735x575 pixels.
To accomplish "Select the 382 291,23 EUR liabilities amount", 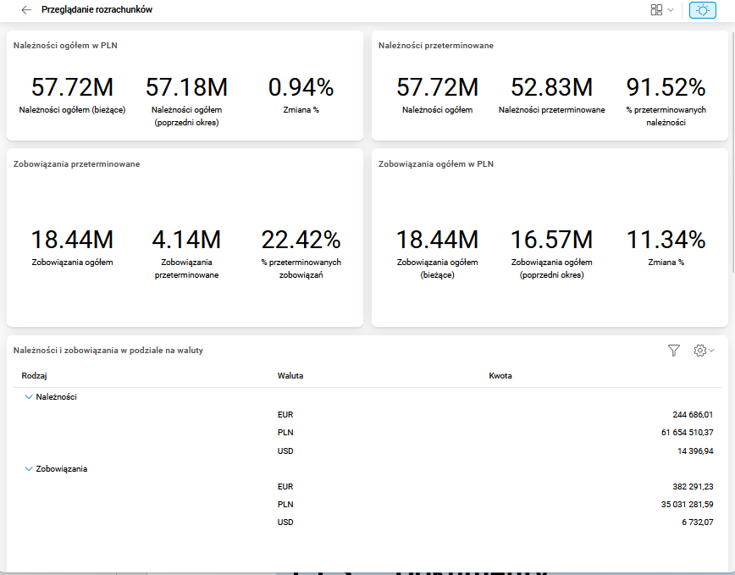I will [693, 486].
